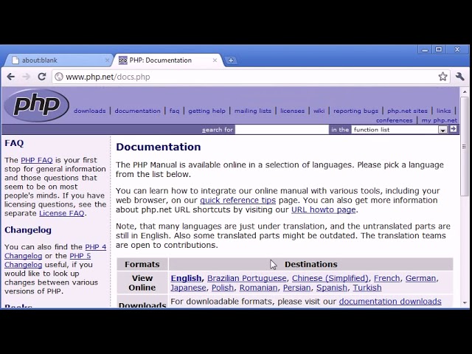Click the PHP logo
472x354 pixels.
37,105
